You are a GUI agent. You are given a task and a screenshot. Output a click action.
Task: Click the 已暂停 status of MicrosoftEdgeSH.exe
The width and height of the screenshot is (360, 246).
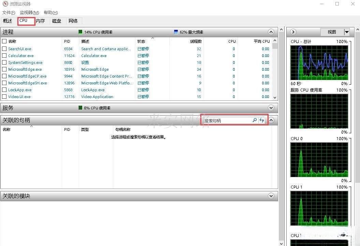point(143,83)
